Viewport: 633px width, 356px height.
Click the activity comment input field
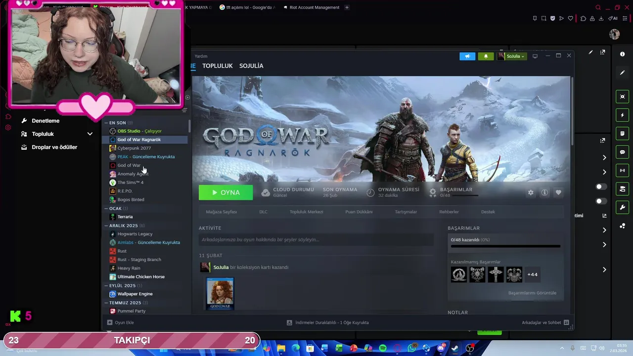click(316, 239)
